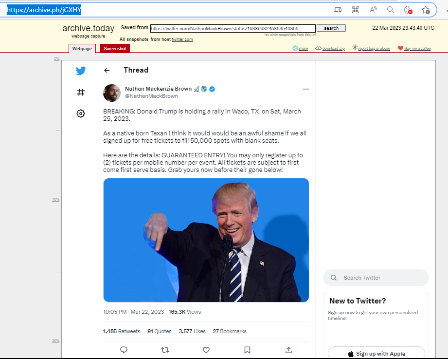Open the Explore hashtag icon
The height and width of the screenshot is (359, 448).
click(x=81, y=93)
